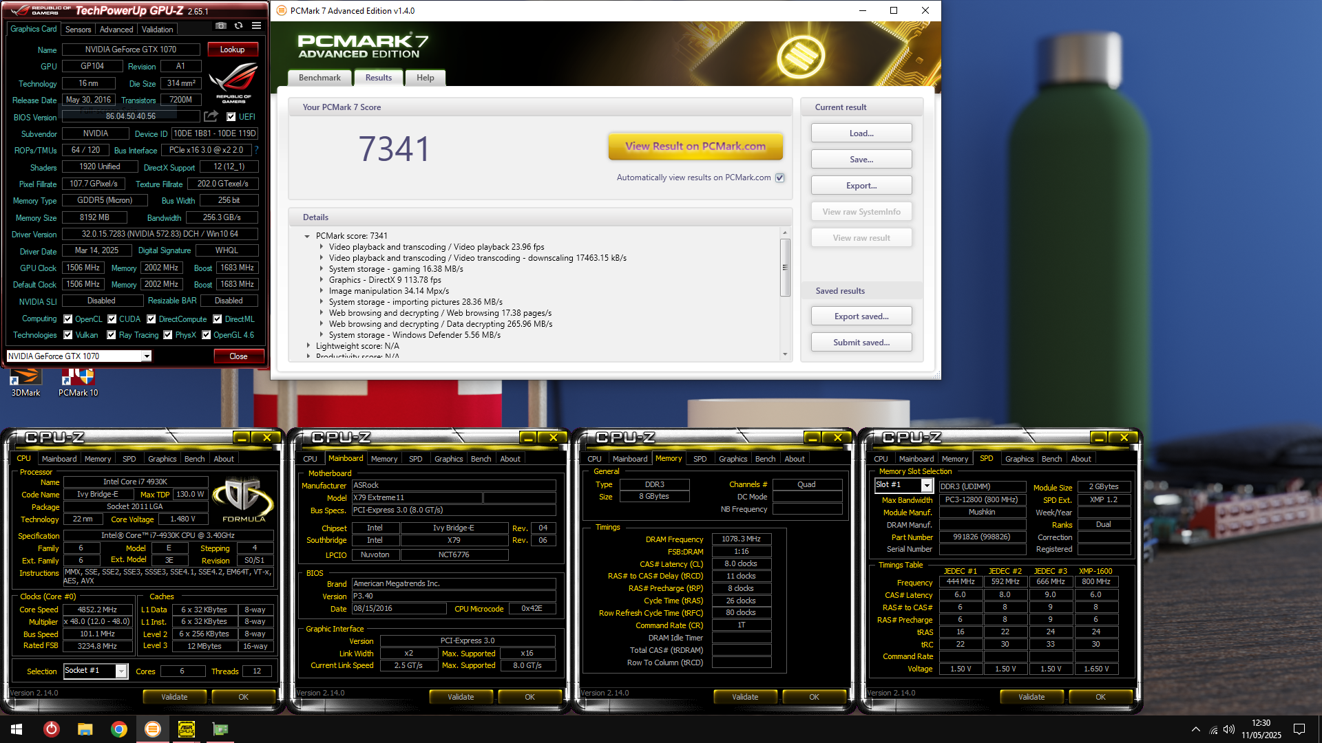The image size is (1322, 743).
Task: Launch Google Chrome from taskbar
Action: (118, 729)
